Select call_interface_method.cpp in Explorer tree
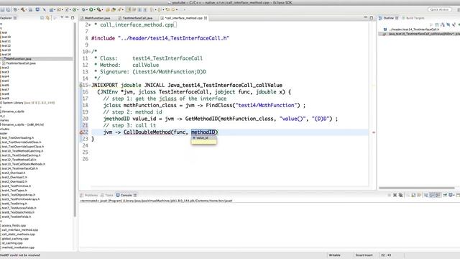 pyautogui.click(x=20, y=230)
